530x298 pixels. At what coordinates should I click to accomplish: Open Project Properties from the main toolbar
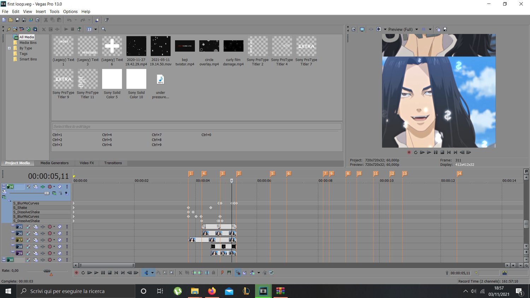(x=37, y=20)
